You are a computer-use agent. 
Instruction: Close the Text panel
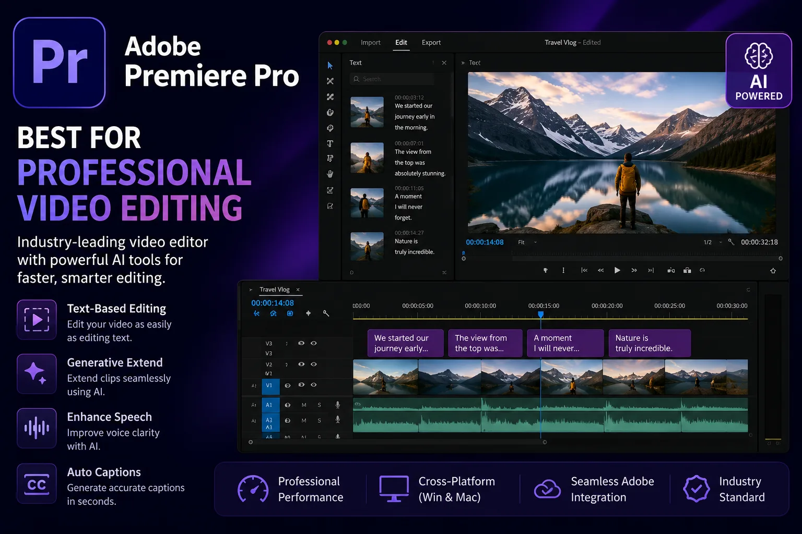click(444, 63)
